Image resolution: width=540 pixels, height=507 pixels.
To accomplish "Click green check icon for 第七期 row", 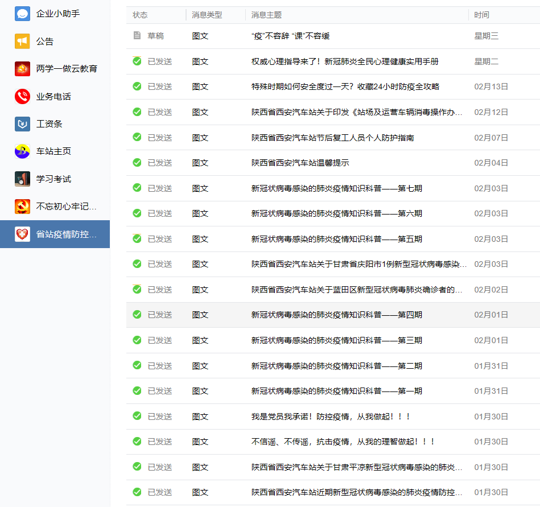I will click(137, 188).
